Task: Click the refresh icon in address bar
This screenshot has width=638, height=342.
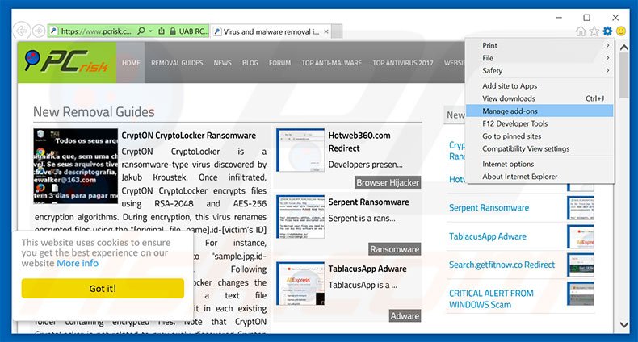Action: pyautogui.click(x=162, y=31)
